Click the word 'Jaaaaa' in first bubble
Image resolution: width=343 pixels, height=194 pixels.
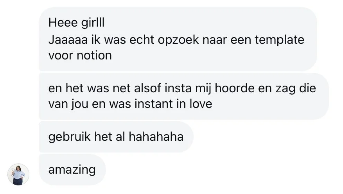click(x=68, y=40)
